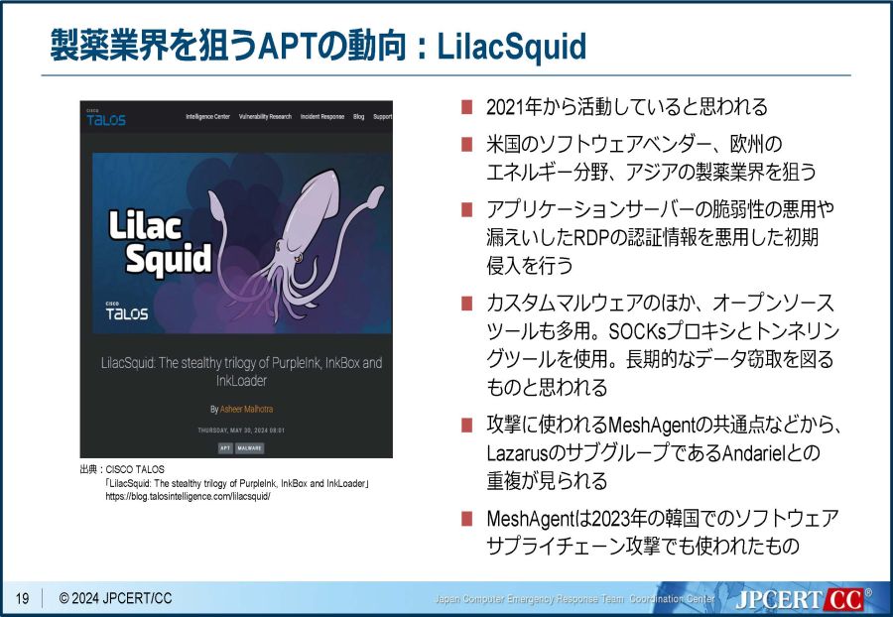
Task: Open the Vulnerability Research nav item
Action: 265,117
